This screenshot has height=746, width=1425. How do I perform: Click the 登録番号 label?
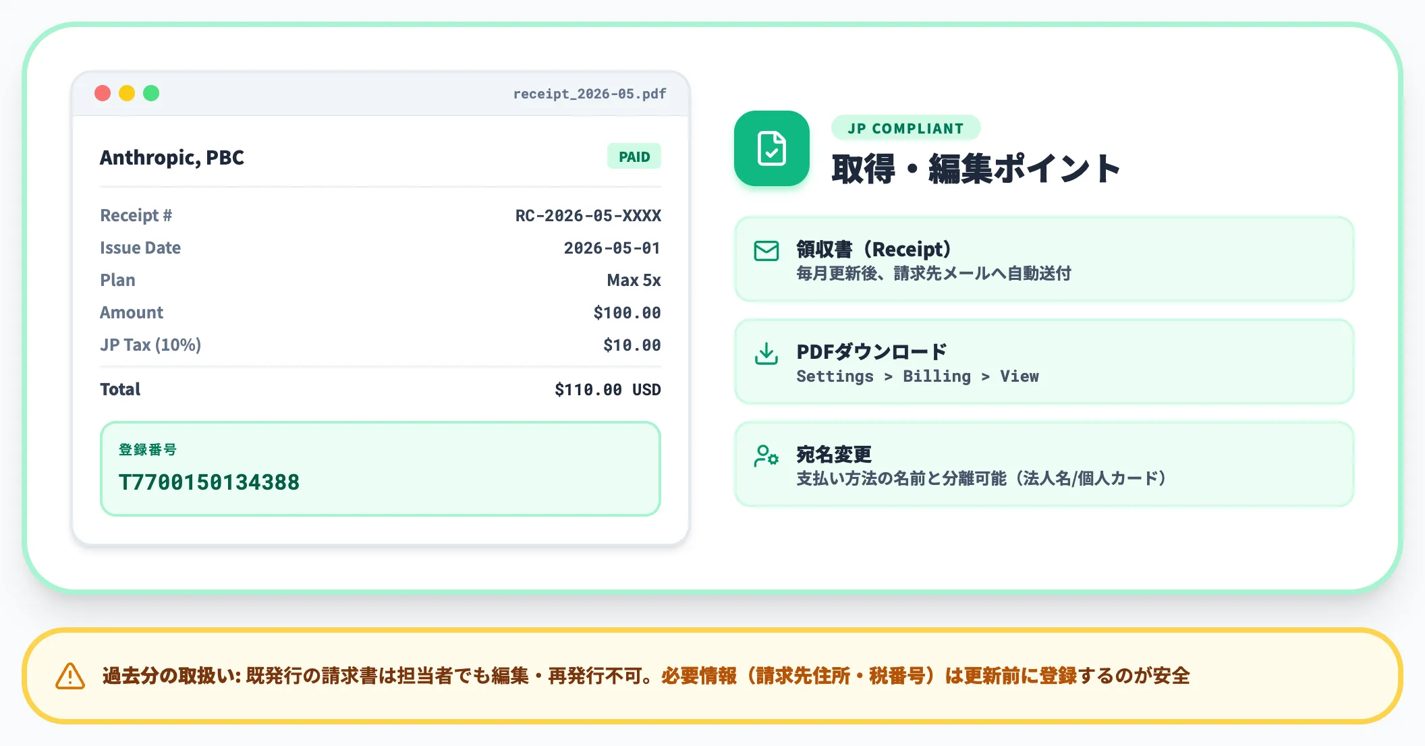[148, 450]
